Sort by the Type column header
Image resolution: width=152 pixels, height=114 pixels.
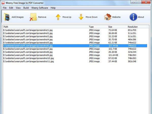click(98, 27)
